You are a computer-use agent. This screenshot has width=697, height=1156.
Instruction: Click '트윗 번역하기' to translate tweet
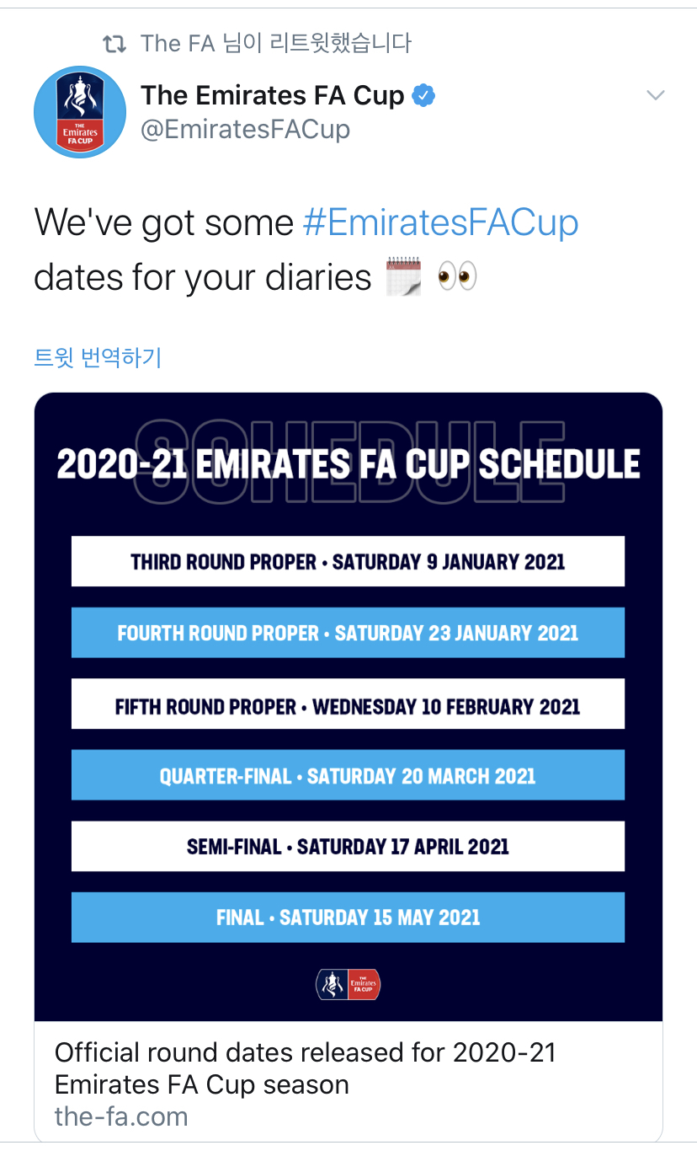(98, 357)
